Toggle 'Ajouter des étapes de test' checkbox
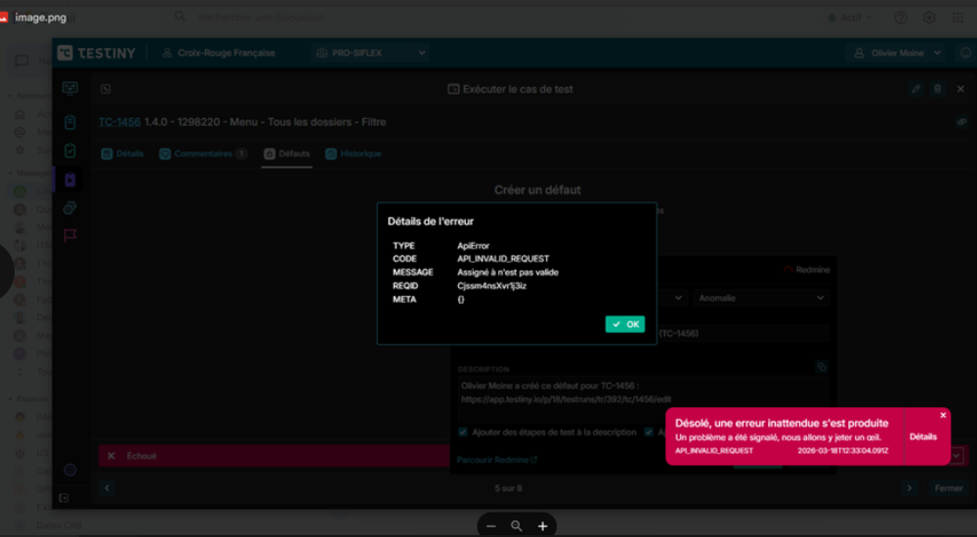977x537 pixels. click(463, 432)
